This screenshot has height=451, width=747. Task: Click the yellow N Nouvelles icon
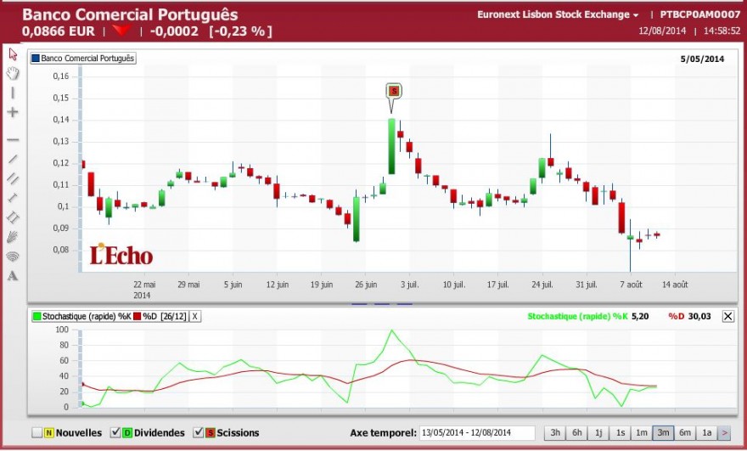pyautogui.click(x=48, y=433)
